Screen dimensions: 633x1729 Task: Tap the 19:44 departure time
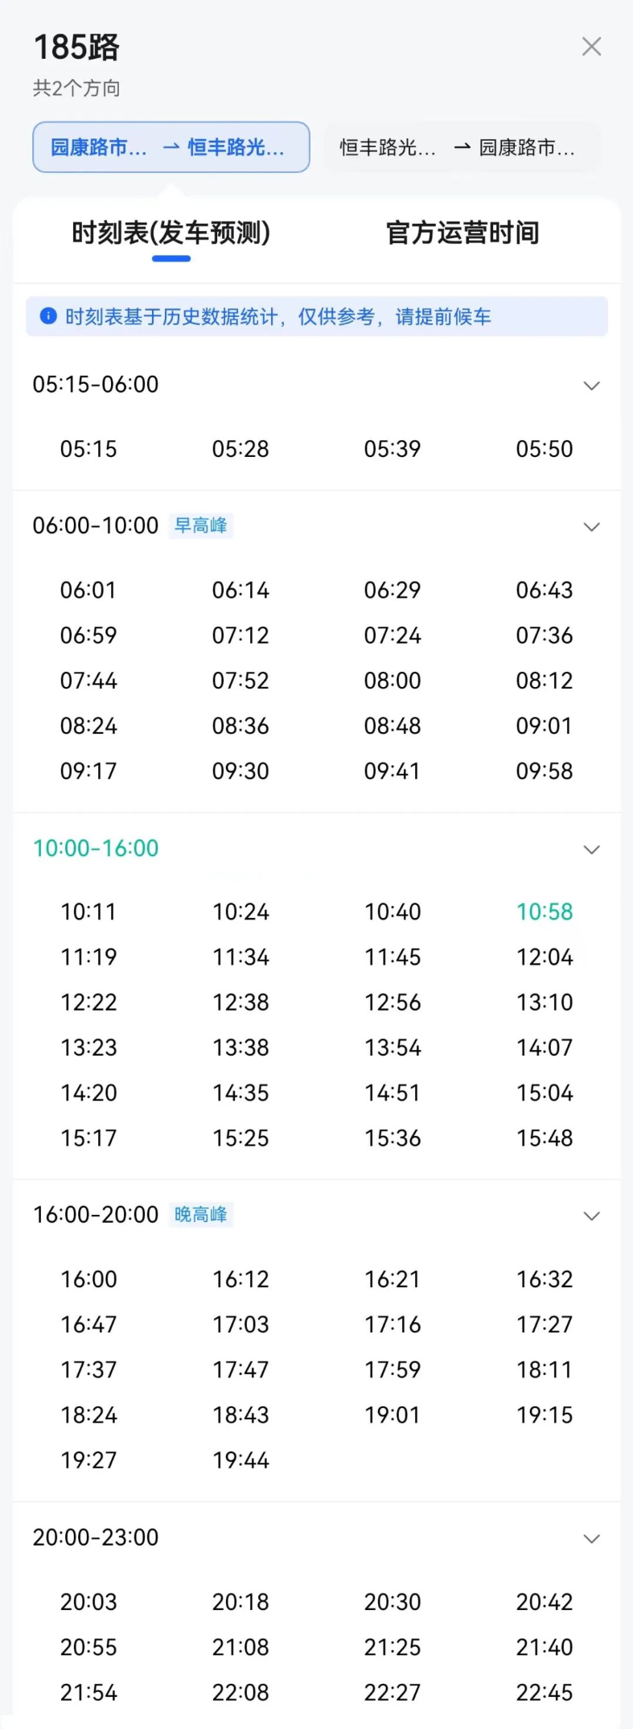(x=240, y=1460)
